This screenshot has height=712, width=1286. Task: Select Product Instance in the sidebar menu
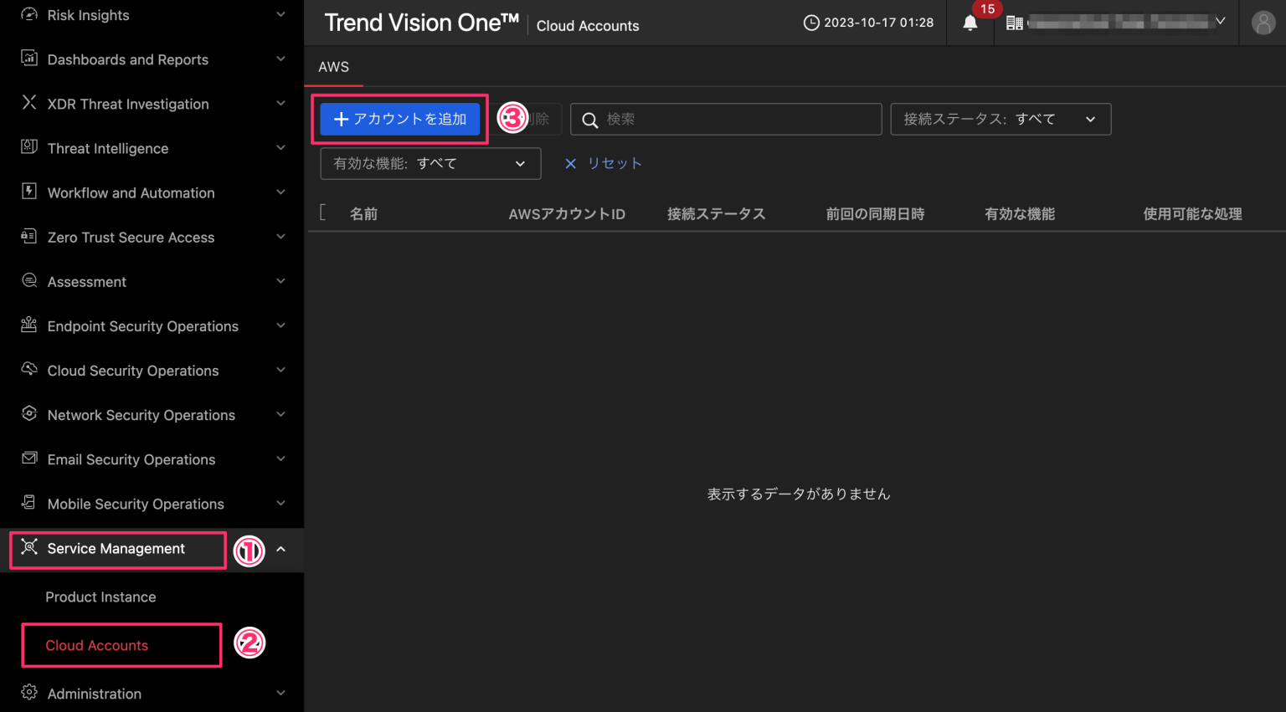[x=100, y=597]
